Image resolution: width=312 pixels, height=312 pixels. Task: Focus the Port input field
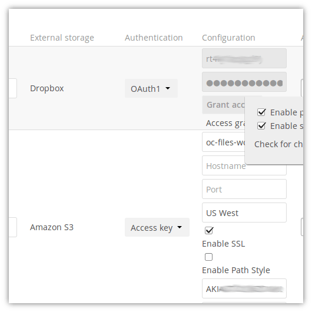[244, 189]
